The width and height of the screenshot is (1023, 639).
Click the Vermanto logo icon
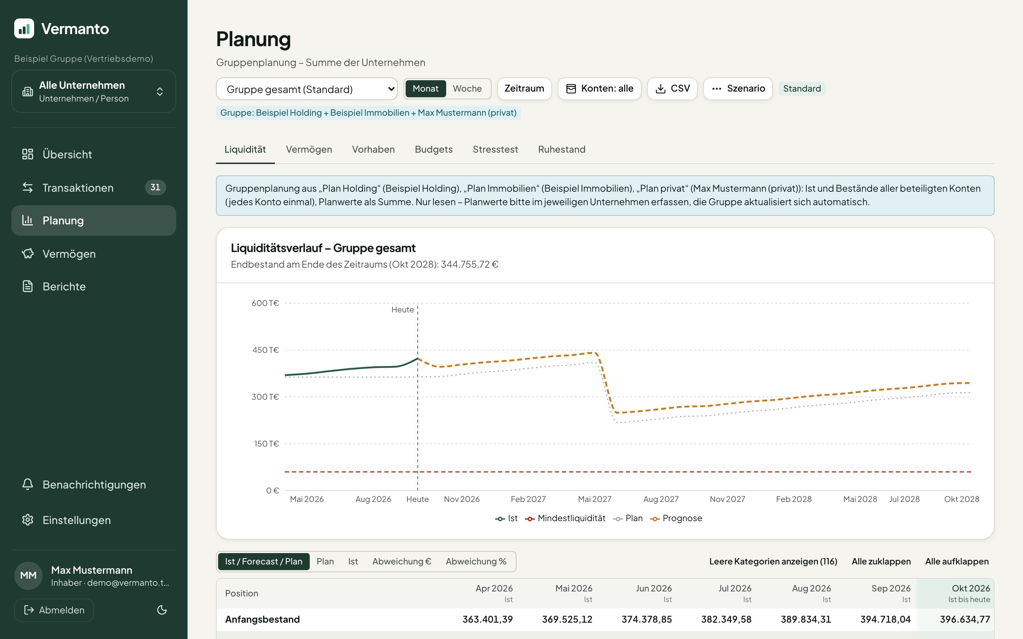pos(24,28)
